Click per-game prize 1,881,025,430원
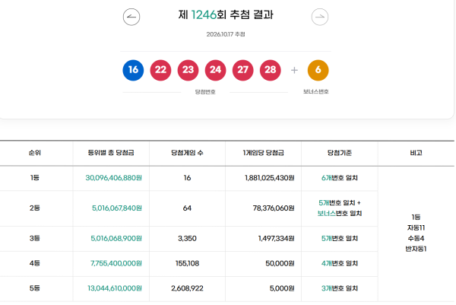456x305 pixels. 270,178
